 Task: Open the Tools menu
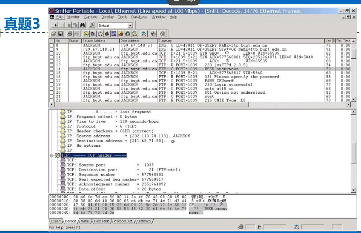[122, 17]
